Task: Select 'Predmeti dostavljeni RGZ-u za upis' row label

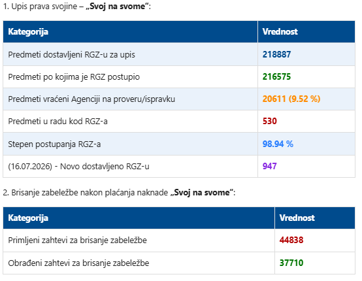Action: pyautogui.click(x=71, y=55)
